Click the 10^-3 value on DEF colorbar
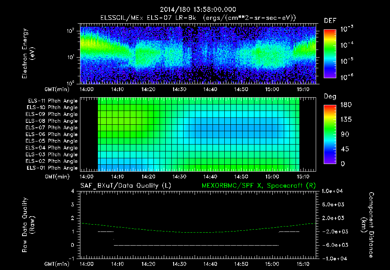The width and height of the screenshot is (390, 270). tap(347, 29)
